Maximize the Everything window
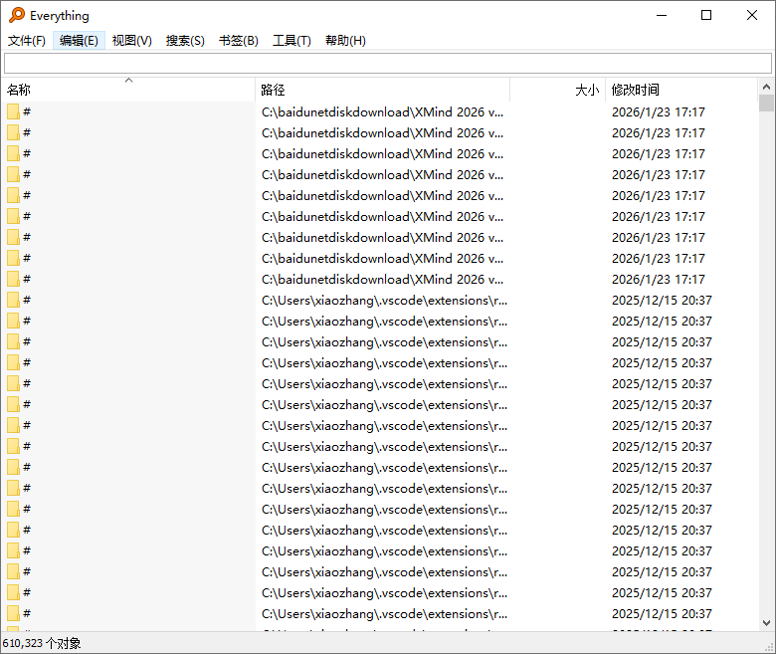Viewport: 776px width, 654px height. tap(706, 15)
